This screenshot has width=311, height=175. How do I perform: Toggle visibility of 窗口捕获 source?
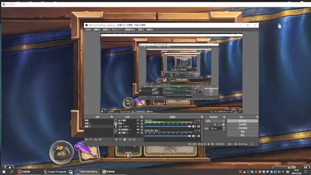coord(138,121)
